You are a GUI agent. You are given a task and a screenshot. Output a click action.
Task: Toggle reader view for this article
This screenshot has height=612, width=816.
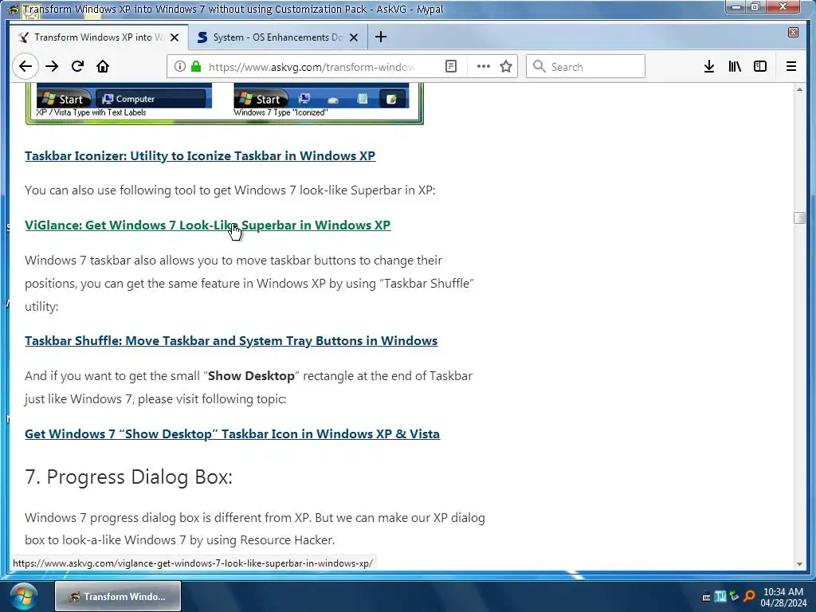[x=451, y=66]
